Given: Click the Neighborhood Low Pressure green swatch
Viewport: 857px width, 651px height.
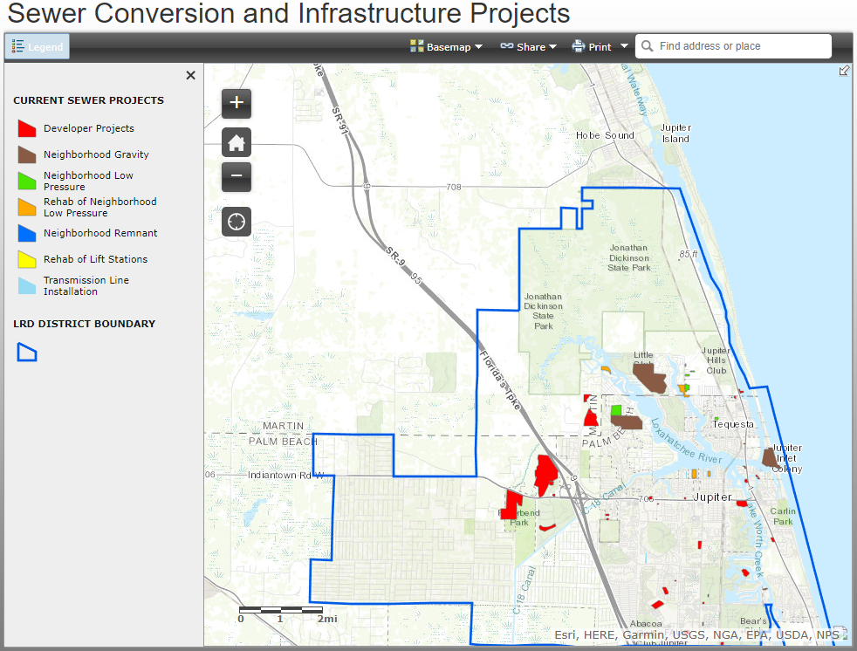Looking at the screenshot, I should 27,181.
